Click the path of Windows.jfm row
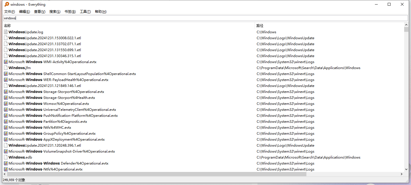 308,68
